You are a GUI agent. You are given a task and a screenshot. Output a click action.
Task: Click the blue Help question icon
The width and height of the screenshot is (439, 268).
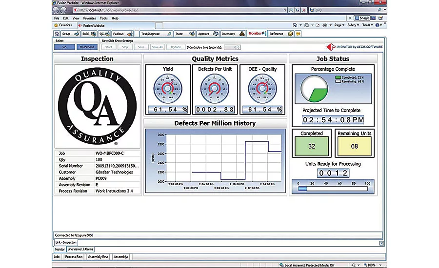[378, 25]
